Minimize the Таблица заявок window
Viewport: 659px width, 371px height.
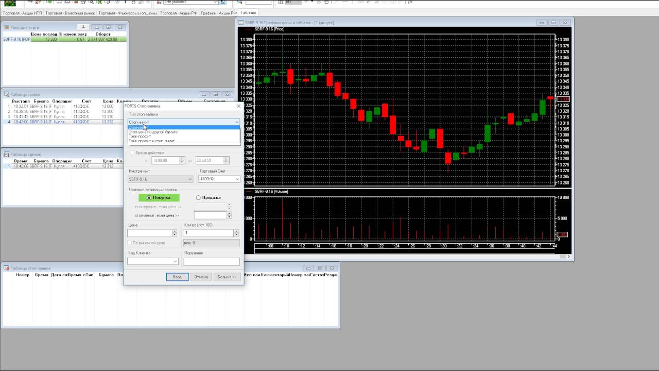coord(204,94)
